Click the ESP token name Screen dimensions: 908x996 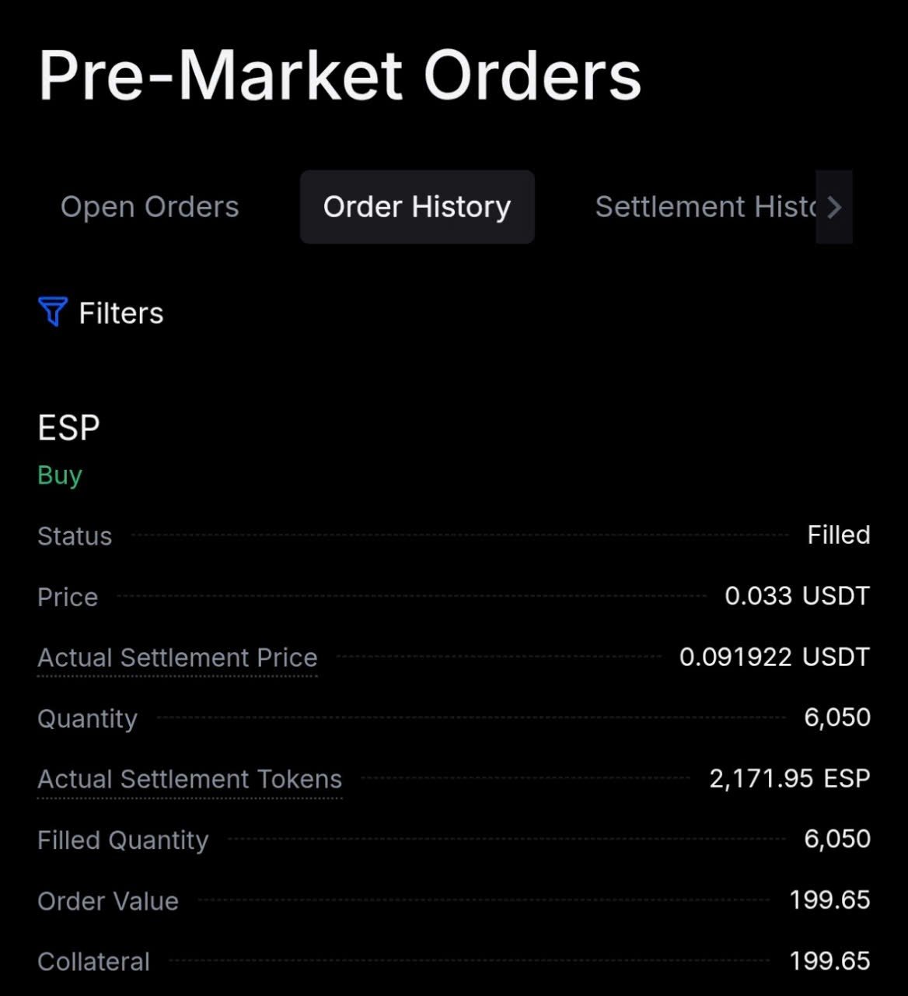click(x=68, y=428)
